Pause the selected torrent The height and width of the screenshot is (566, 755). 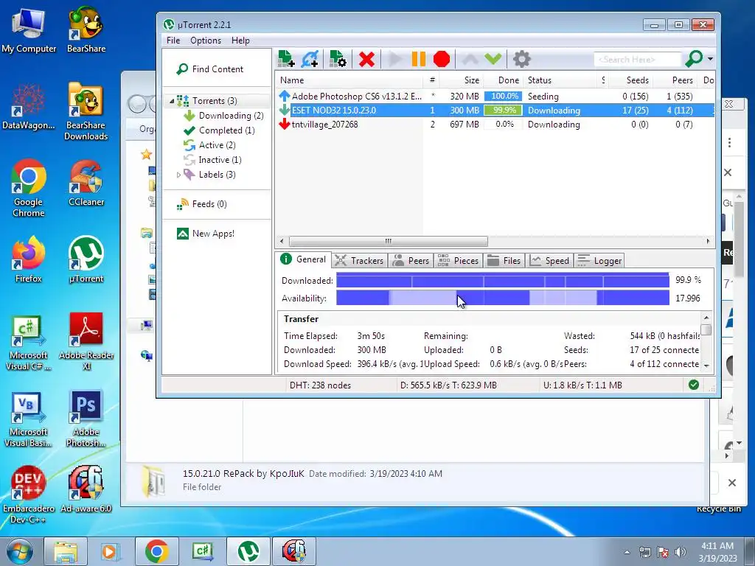419,59
